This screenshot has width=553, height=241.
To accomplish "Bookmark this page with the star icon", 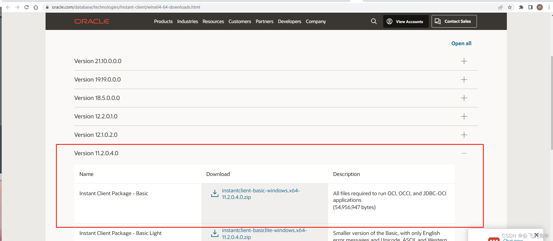I will click(x=510, y=7).
